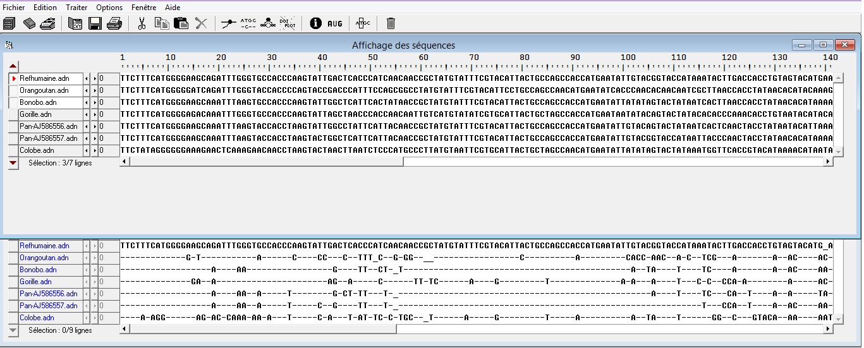Click the Print toolbar icon
864x348 pixels.
(x=114, y=24)
